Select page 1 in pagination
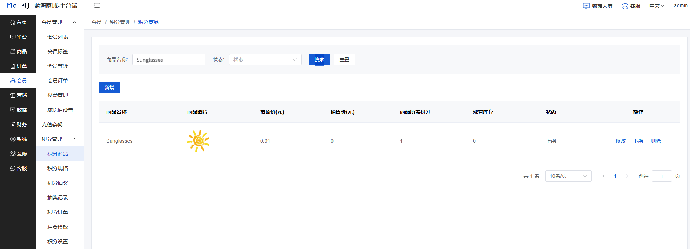The height and width of the screenshot is (249, 690). click(x=615, y=176)
